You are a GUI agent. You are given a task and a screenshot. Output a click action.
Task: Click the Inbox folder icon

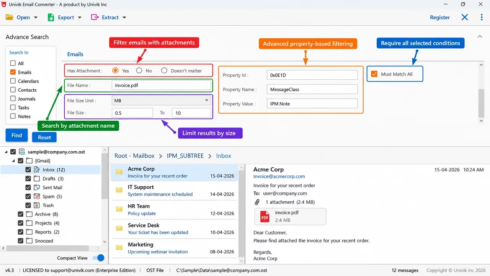pos(37,169)
